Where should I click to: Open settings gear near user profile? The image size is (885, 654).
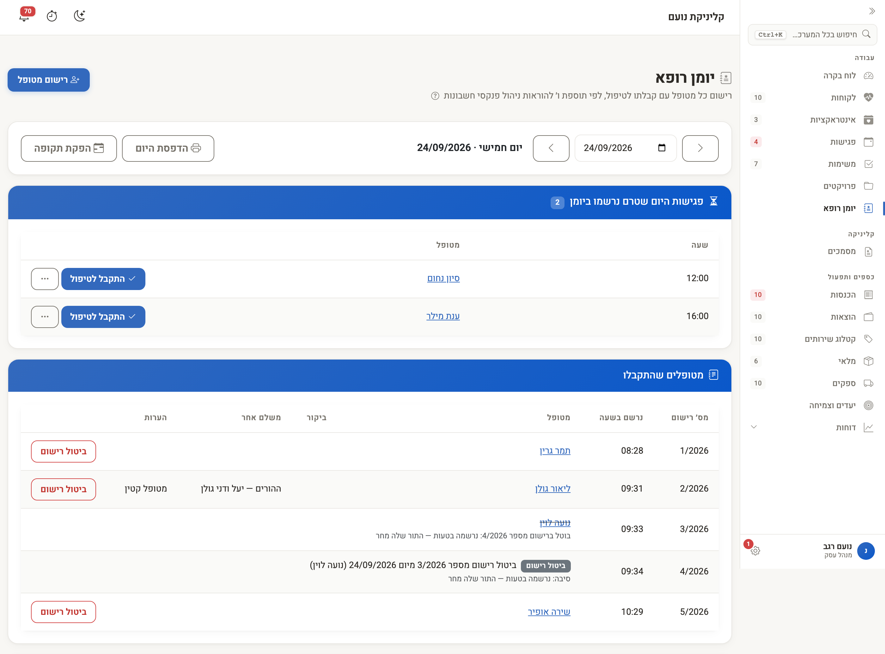point(755,551)
